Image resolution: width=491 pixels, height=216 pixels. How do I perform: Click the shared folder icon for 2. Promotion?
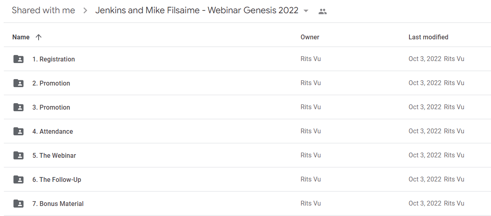tap(18, 83)
